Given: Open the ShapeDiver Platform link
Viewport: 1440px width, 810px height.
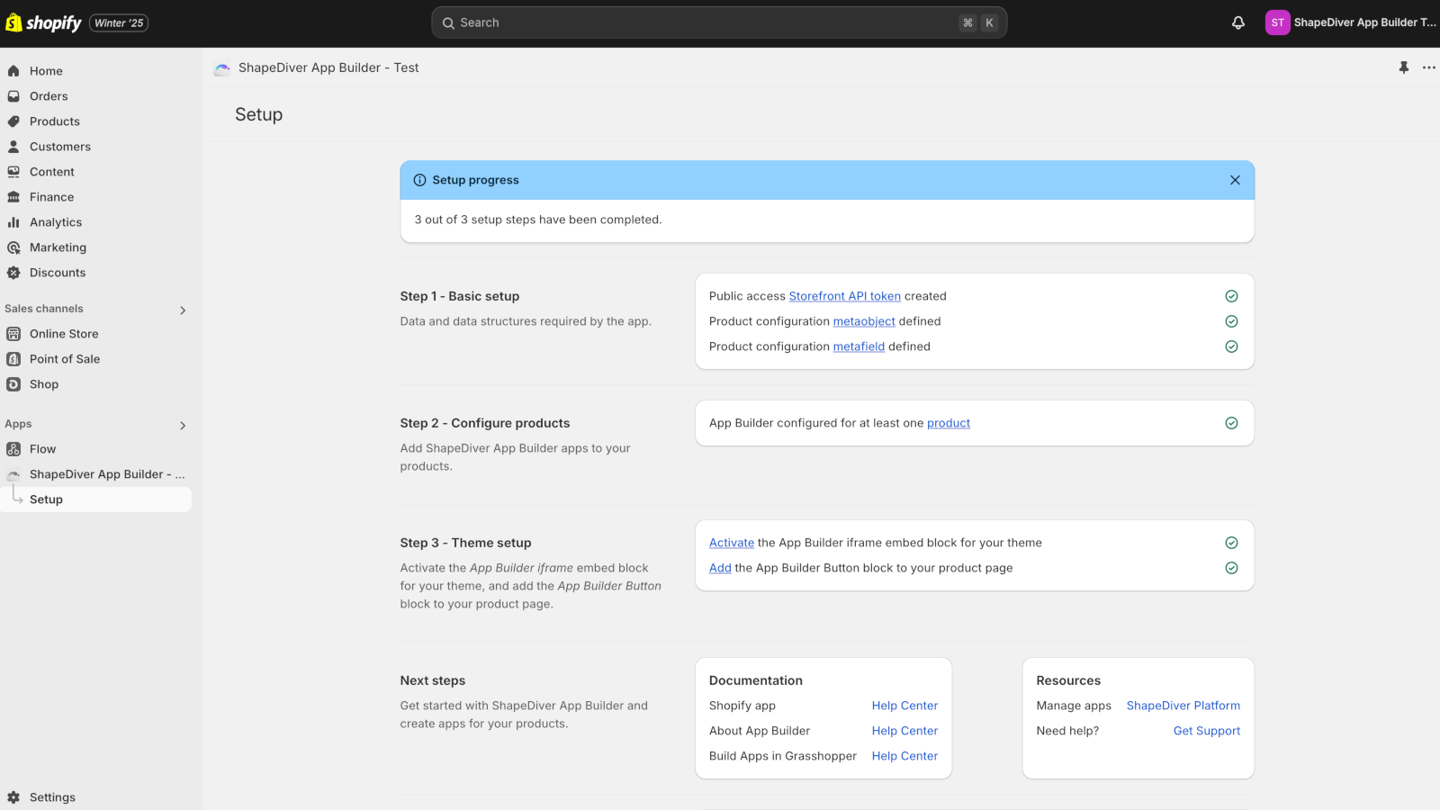Looking at the screenshot, I should (x=1183, y=706).
